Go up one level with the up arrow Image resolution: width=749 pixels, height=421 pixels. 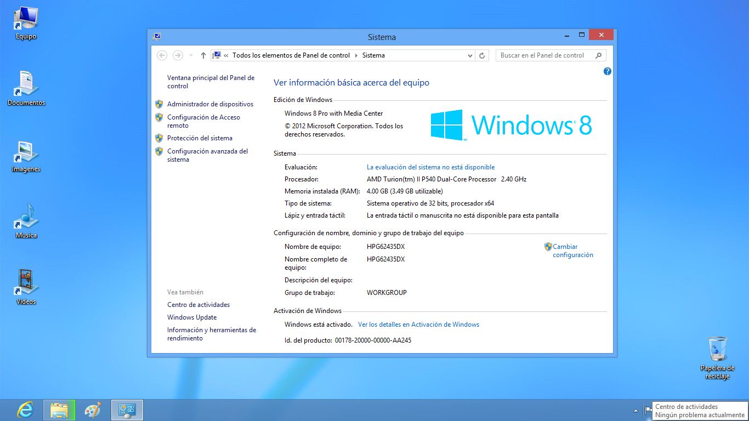point(203,55)
